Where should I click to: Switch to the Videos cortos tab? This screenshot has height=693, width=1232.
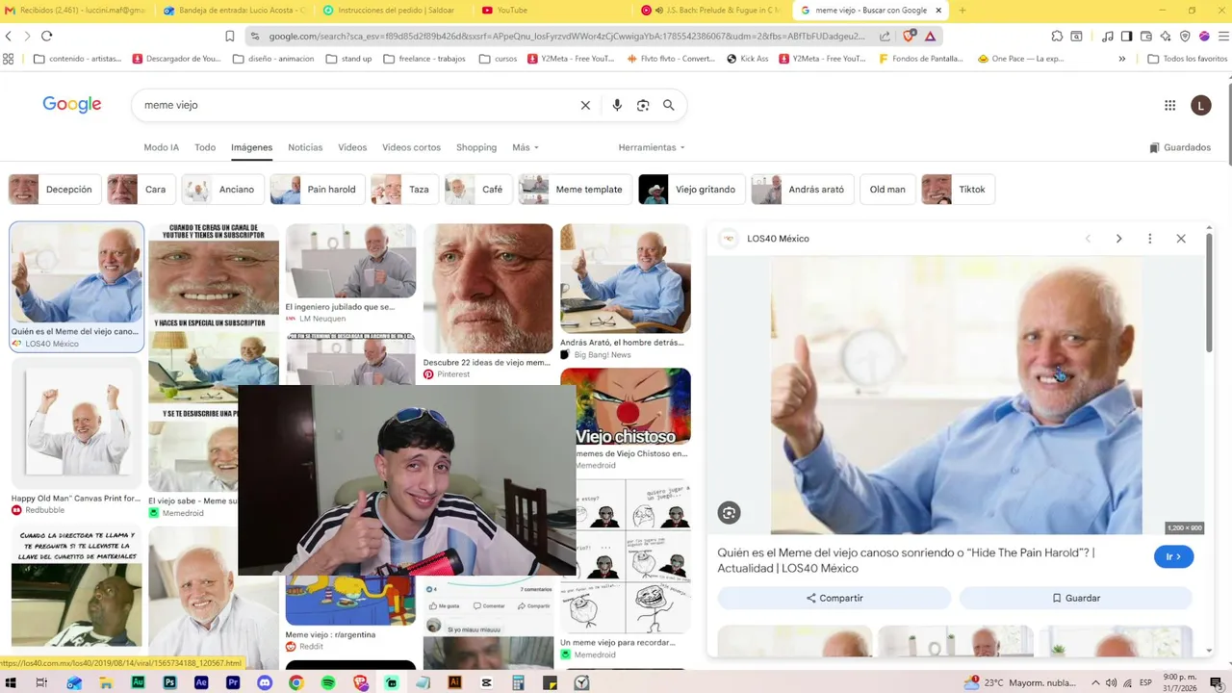(x=411, y=147)
